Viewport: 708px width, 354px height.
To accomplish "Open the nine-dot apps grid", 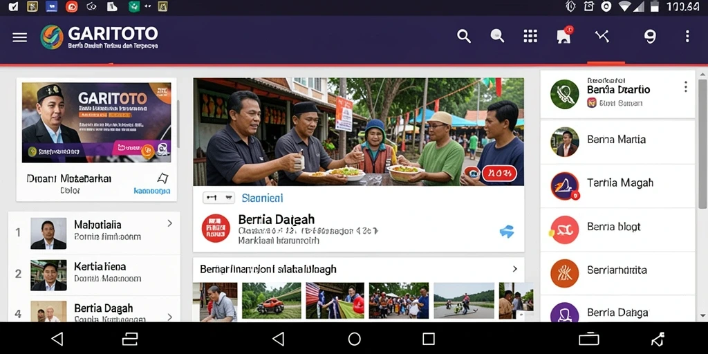I will coord(530,36).
